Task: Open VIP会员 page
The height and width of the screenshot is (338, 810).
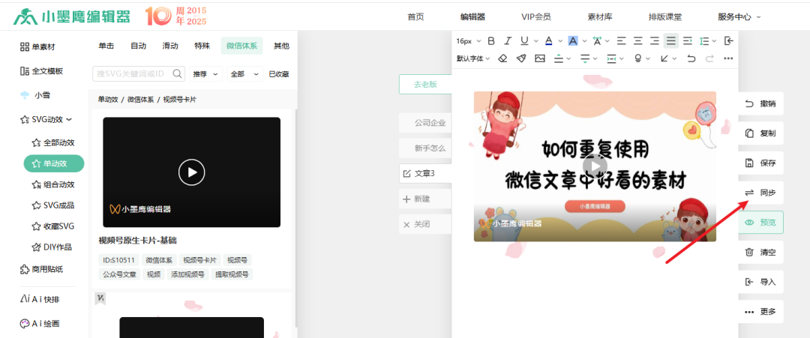Action: click(x=536, y=16)
